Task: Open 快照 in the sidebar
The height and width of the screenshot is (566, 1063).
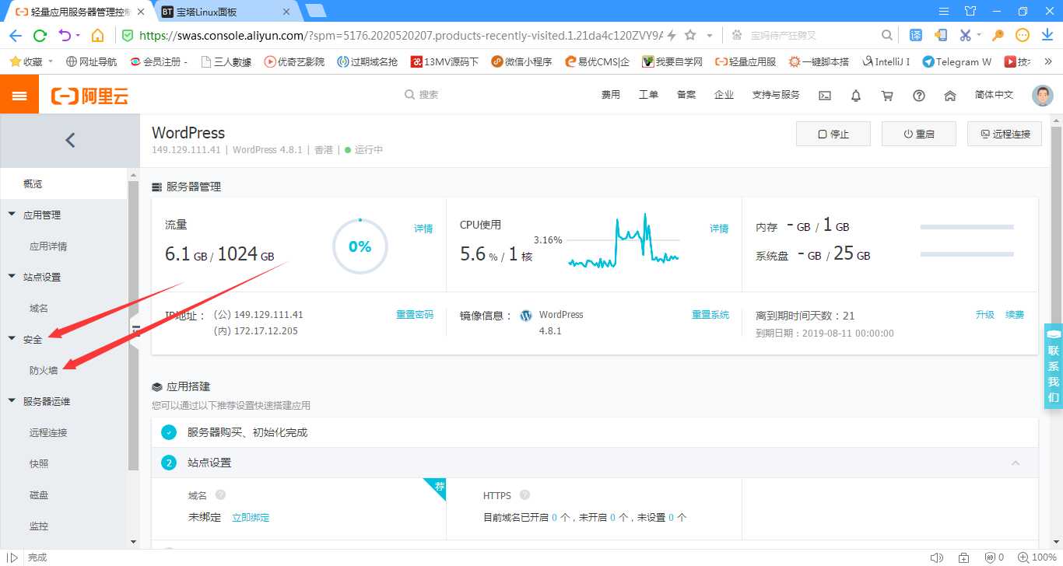Action: 39,464
